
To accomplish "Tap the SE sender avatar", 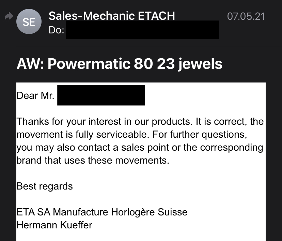I will tap(29, 22).
